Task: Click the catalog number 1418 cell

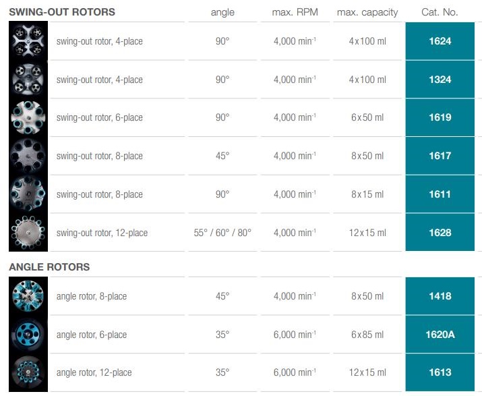Action: pyautogui.click(x=440, y=296)
